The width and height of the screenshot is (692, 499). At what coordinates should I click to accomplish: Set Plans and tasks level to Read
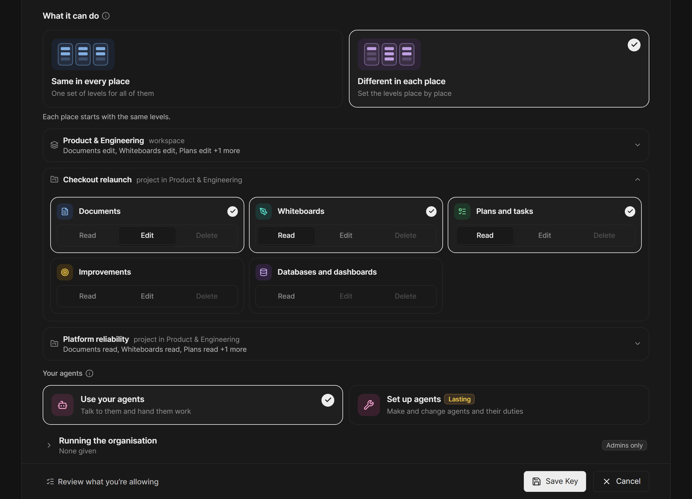(x=485, y=235)
